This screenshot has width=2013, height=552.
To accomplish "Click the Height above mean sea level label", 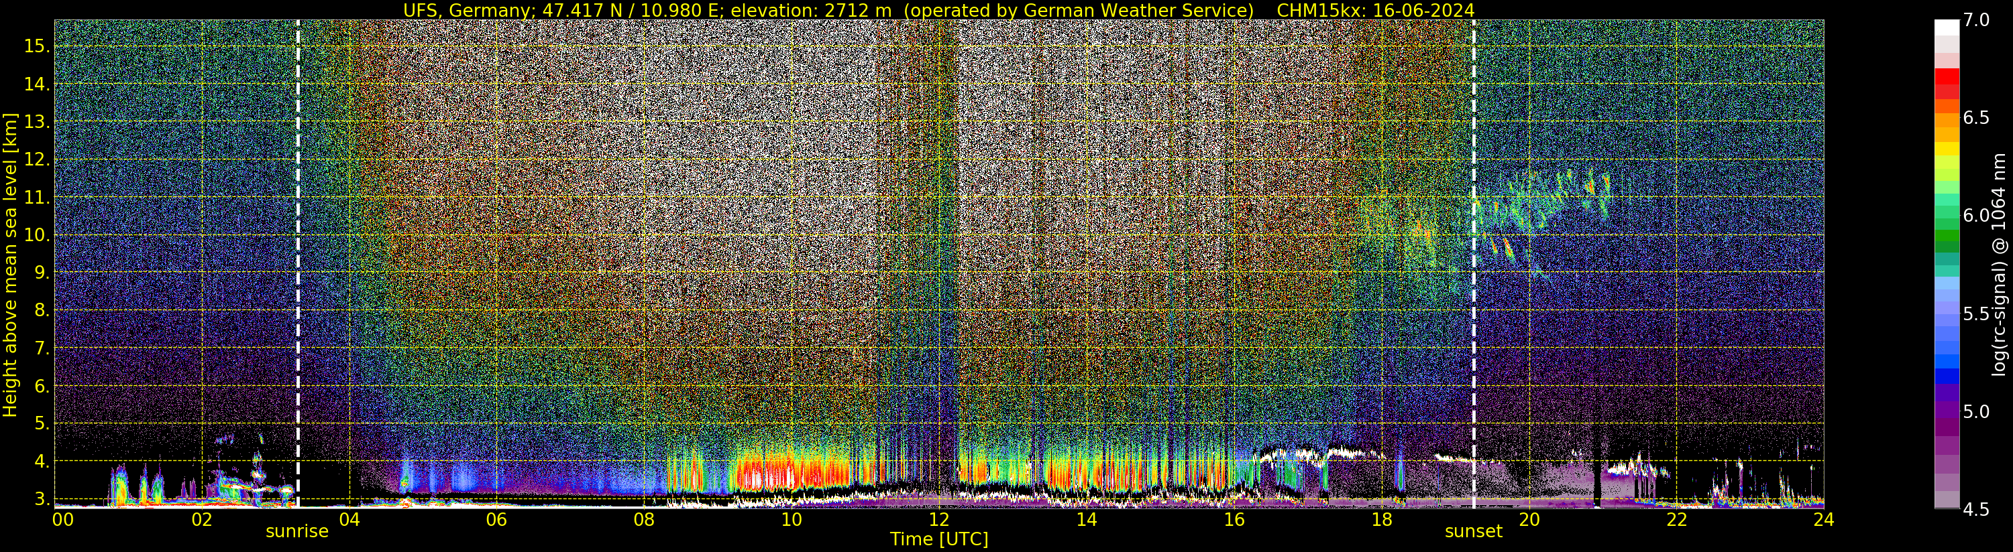I will [x=10, y=265].
